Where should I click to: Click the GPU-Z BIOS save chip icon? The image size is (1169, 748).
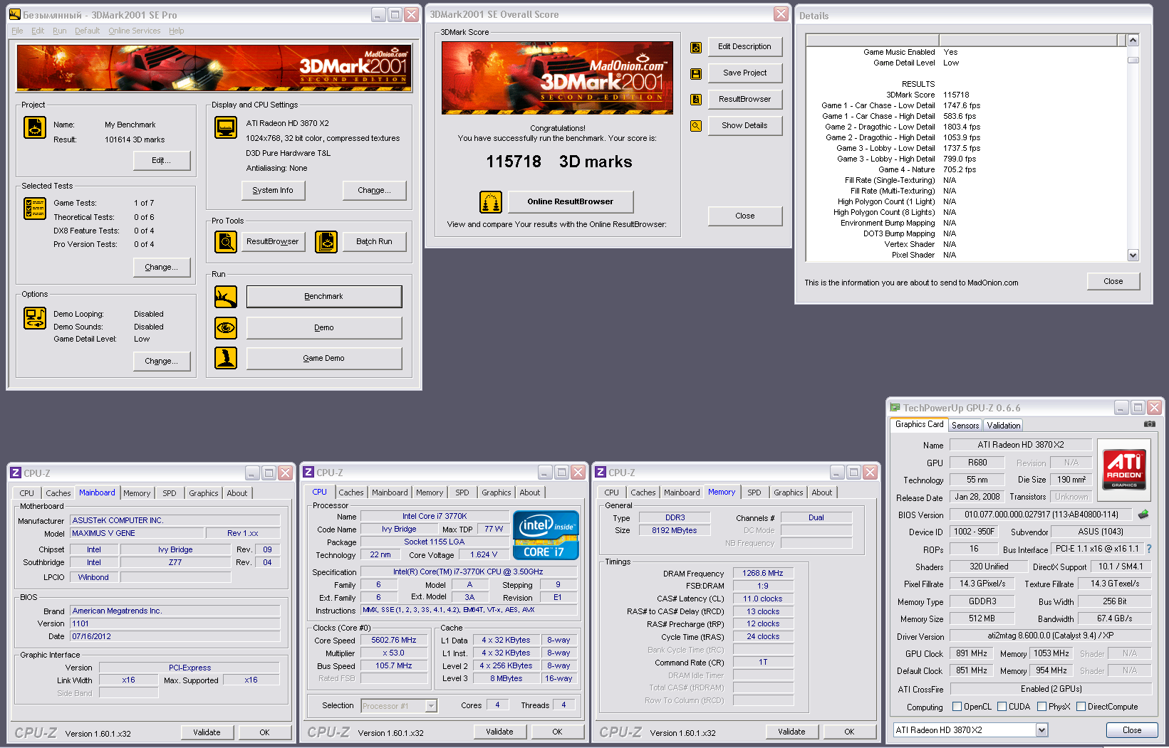coord(1143,514)
